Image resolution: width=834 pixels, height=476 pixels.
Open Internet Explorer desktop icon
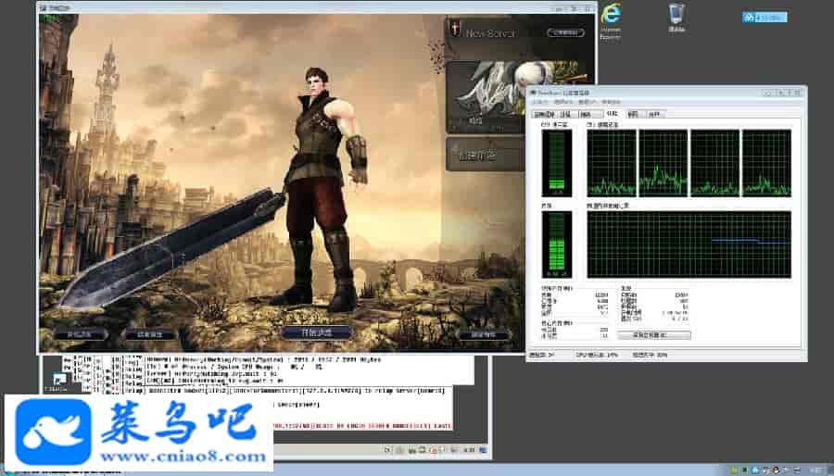611,19
